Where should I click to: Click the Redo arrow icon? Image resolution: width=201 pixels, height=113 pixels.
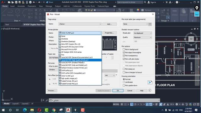click(x=39, y=2)
